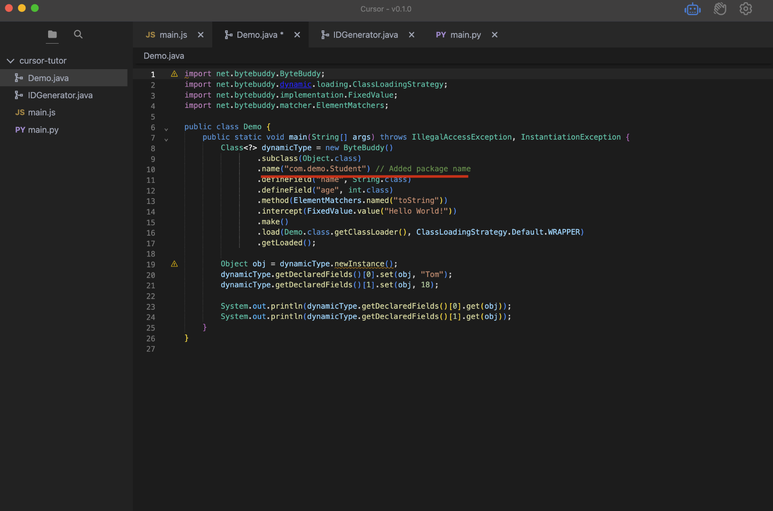Image resolution: width=773 pixels, height=511 pixels.
Task: Click 'IllegalAccessException' in main signature
Action: tap(462, 137)
